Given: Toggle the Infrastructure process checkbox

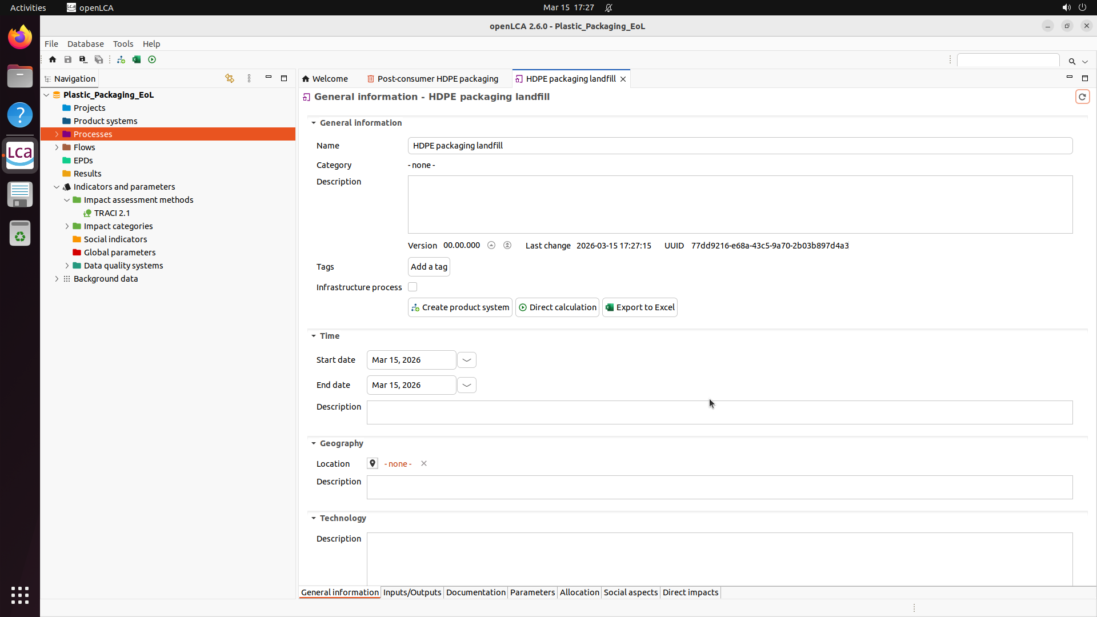Looking at the screenshot, I should point(413,287).
